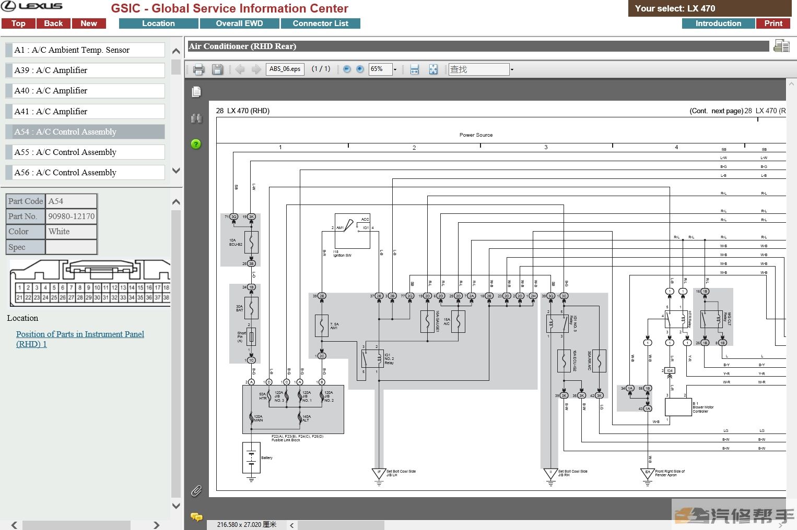Open zoom percentage dropdown arrow

pos(395,69)
